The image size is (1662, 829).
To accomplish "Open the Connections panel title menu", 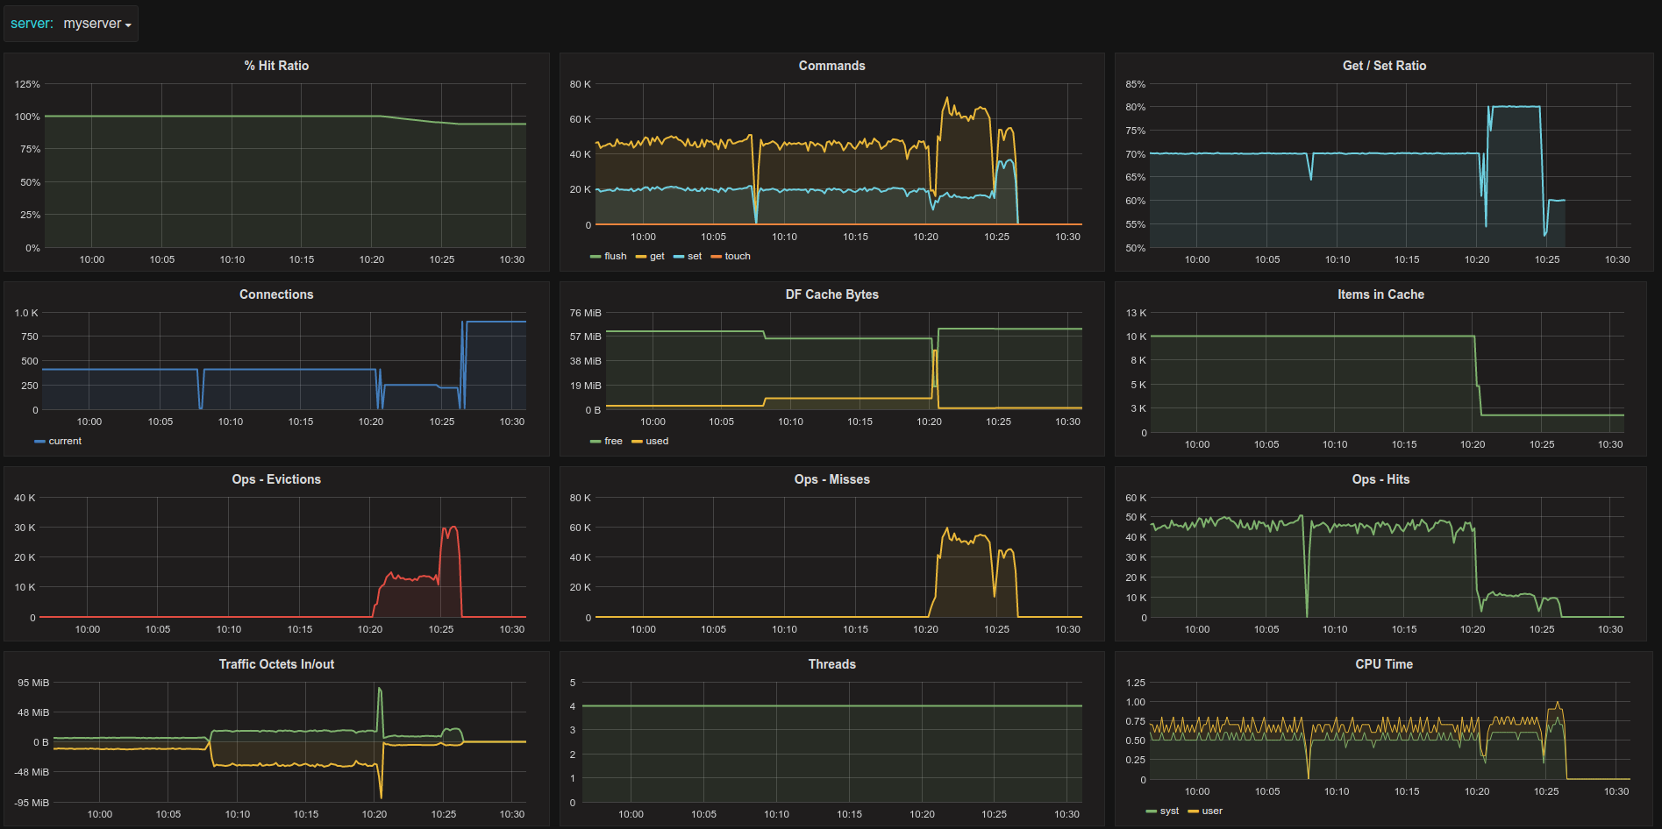I will point(276,294).
